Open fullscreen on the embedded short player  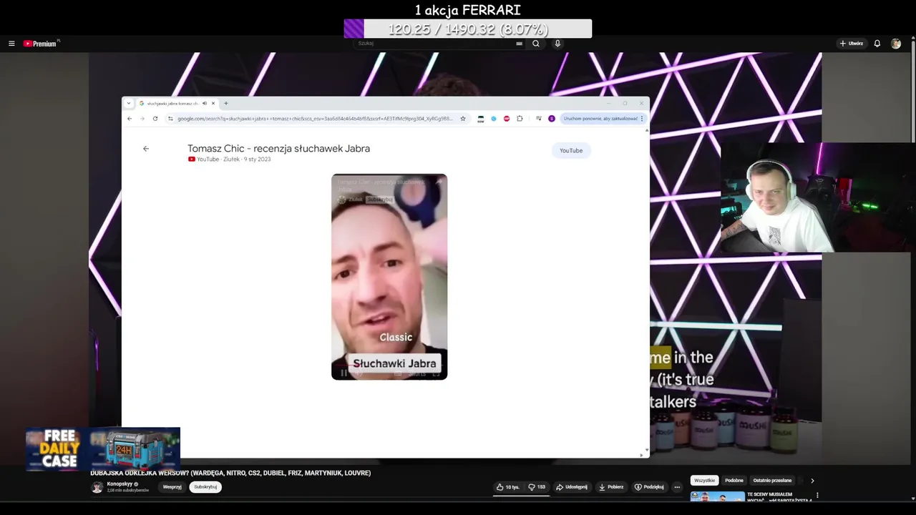[436, 373]
